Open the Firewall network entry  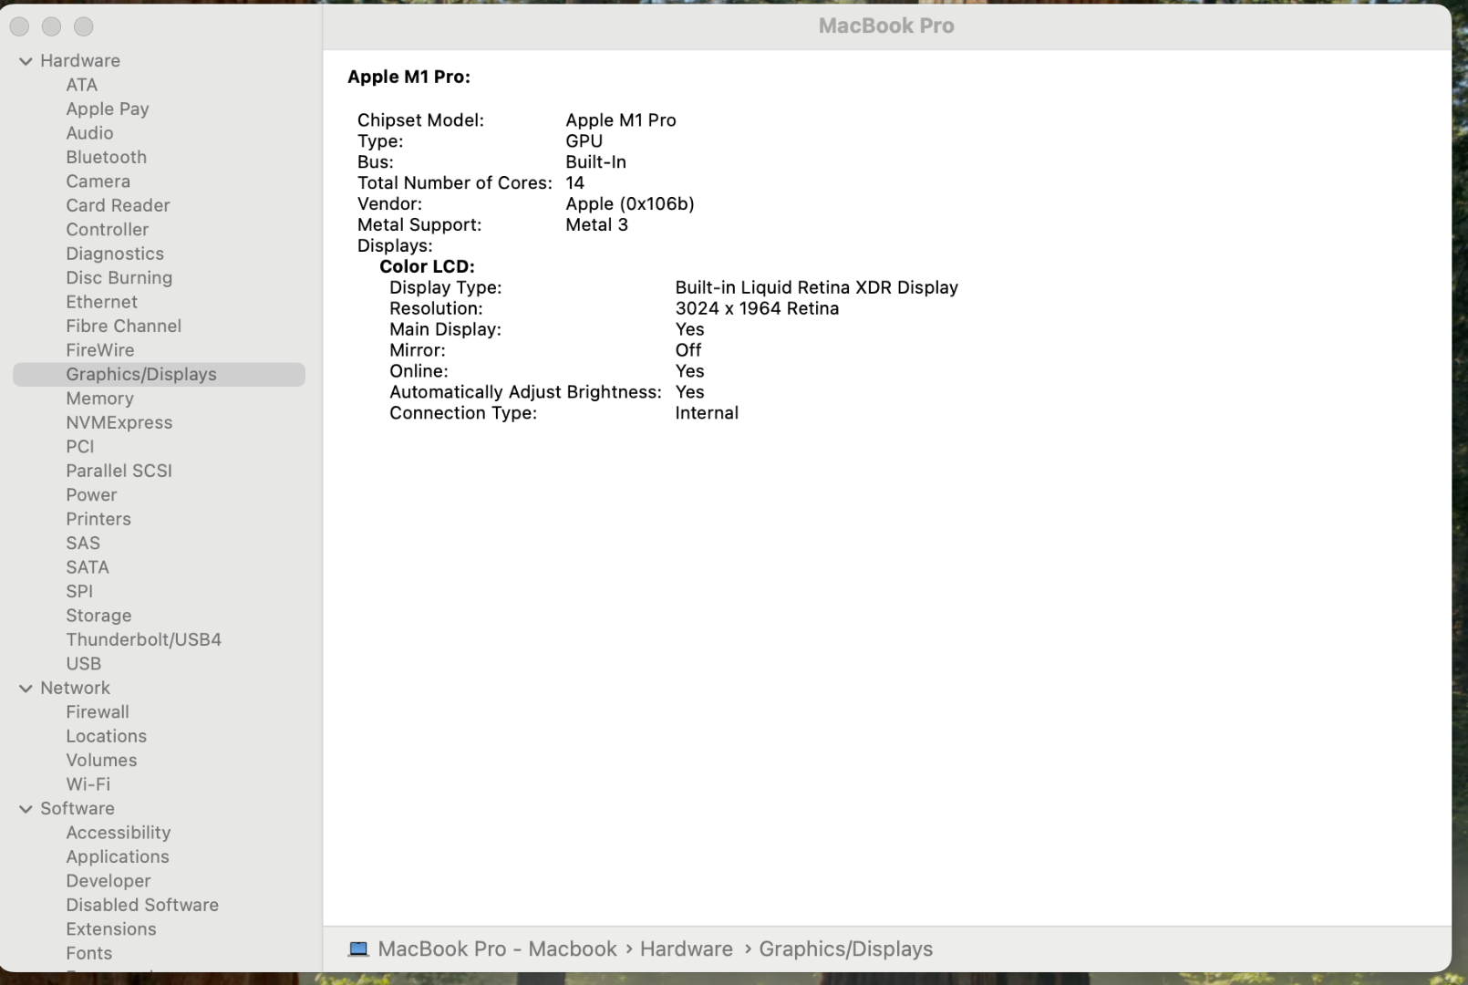(x=97, y=712)
